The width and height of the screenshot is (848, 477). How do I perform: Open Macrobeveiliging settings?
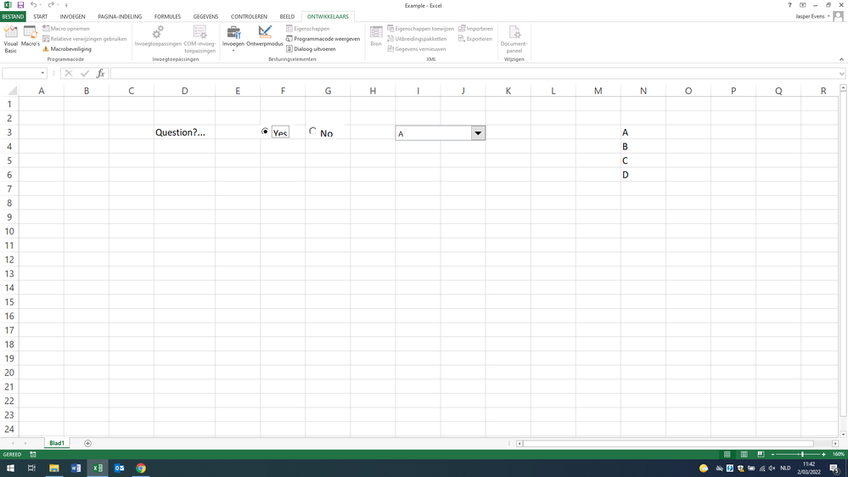(67, 49)
